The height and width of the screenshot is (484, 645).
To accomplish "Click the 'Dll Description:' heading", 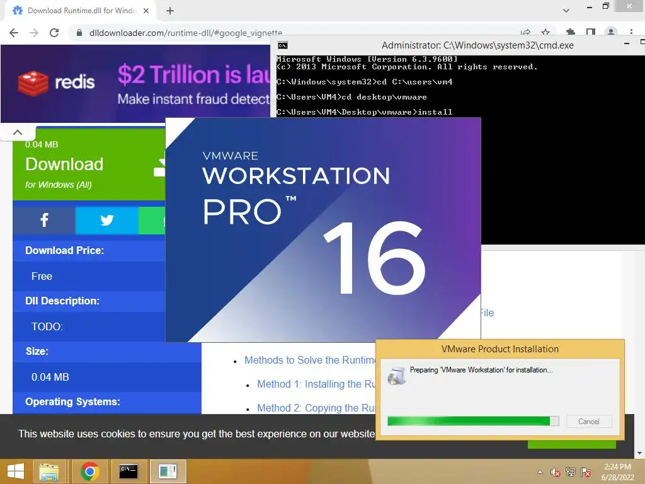I will (62, 301).
